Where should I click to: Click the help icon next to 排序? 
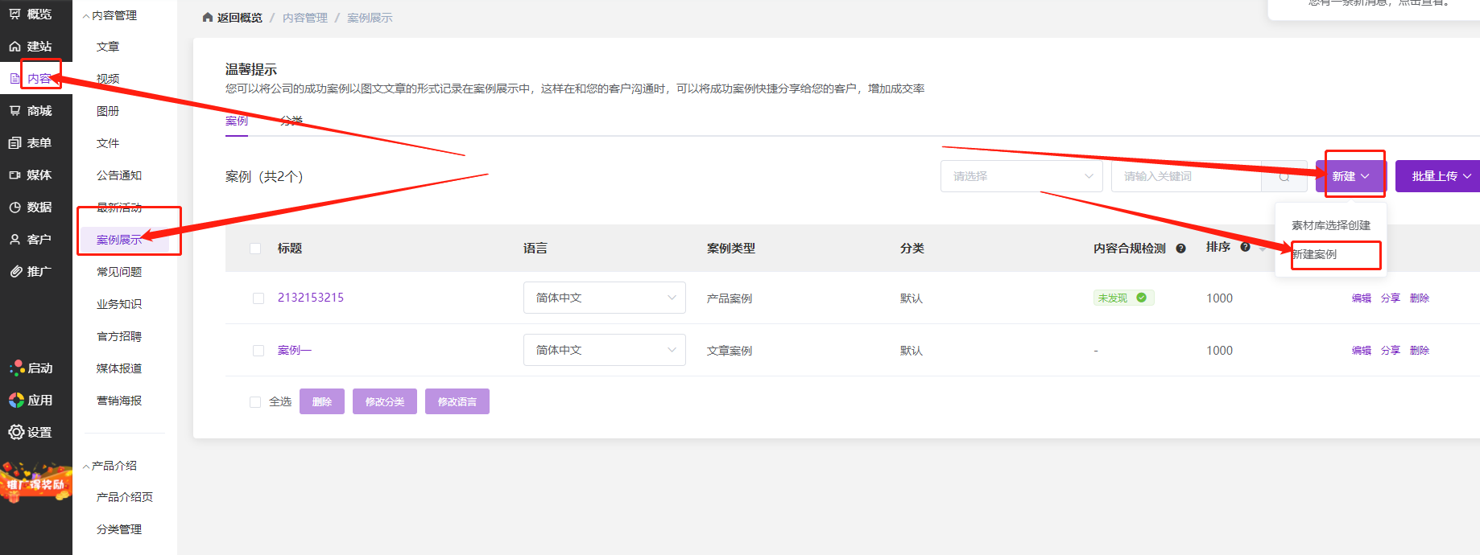pyautogui.click(x=1245, y=248)
